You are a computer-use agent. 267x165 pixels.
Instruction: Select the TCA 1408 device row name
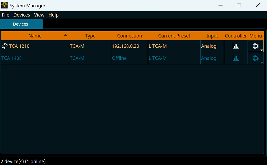click(x=11, y=58)
